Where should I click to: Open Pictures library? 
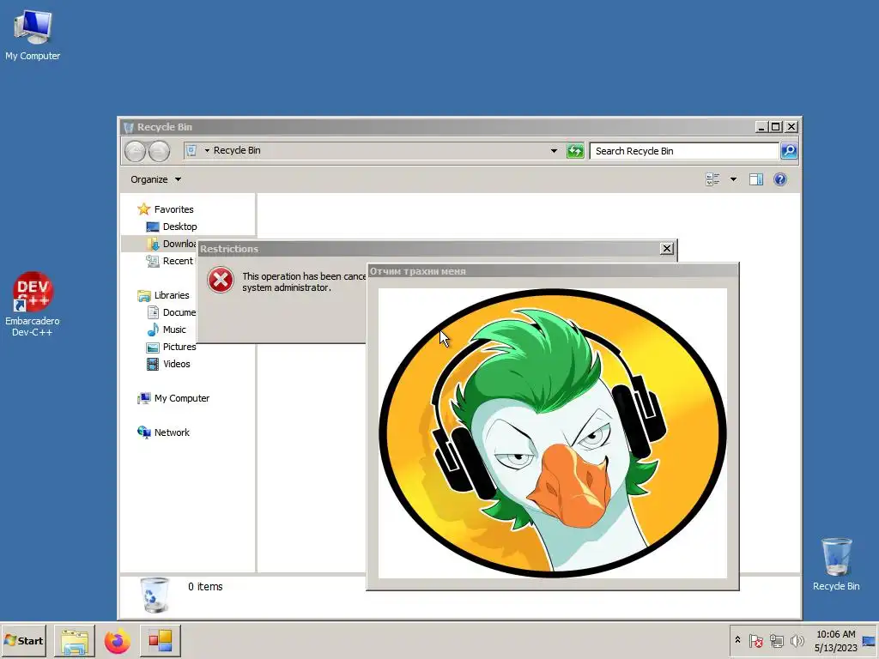[171, 347]
